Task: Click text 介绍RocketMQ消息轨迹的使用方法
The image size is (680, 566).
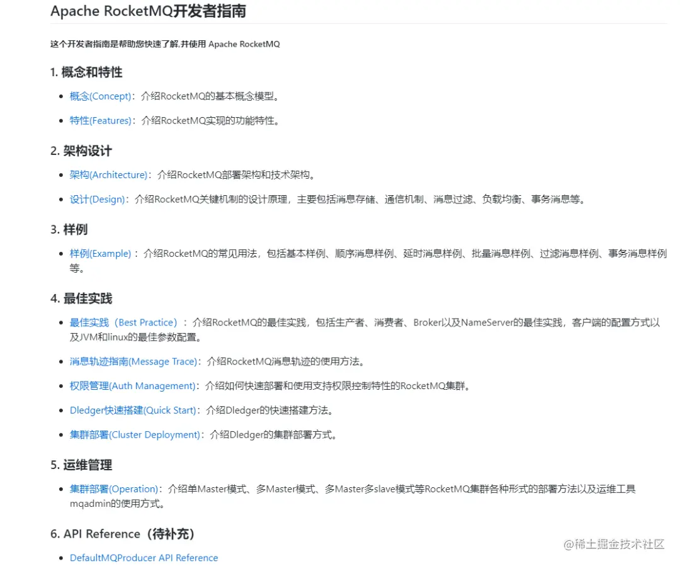Action: 285,362
